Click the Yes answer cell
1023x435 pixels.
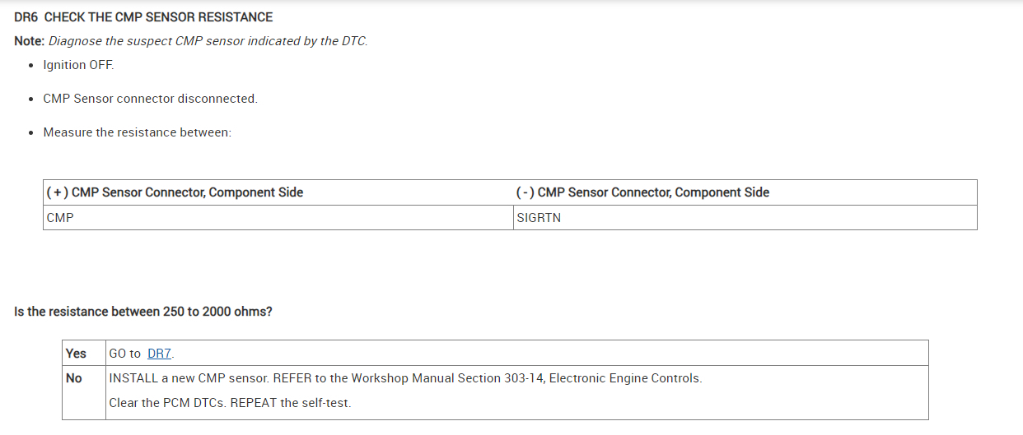point(76,354)
